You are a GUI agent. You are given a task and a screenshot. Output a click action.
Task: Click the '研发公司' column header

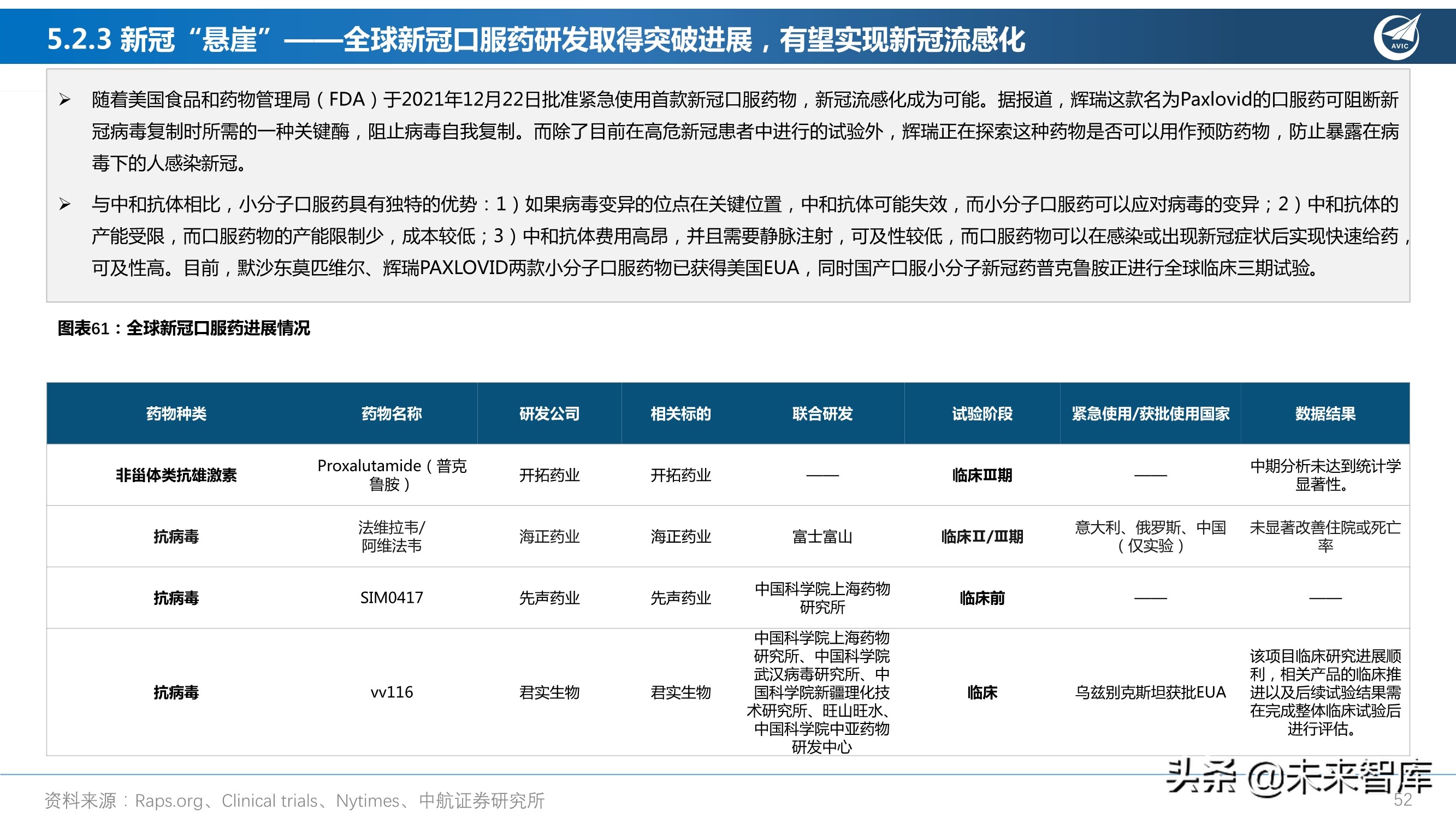click(x=549, y=414)
